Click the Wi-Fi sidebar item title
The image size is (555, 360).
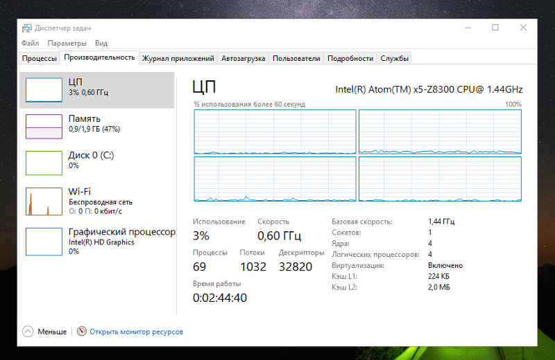pyautogui.click(x=80, y=192)
